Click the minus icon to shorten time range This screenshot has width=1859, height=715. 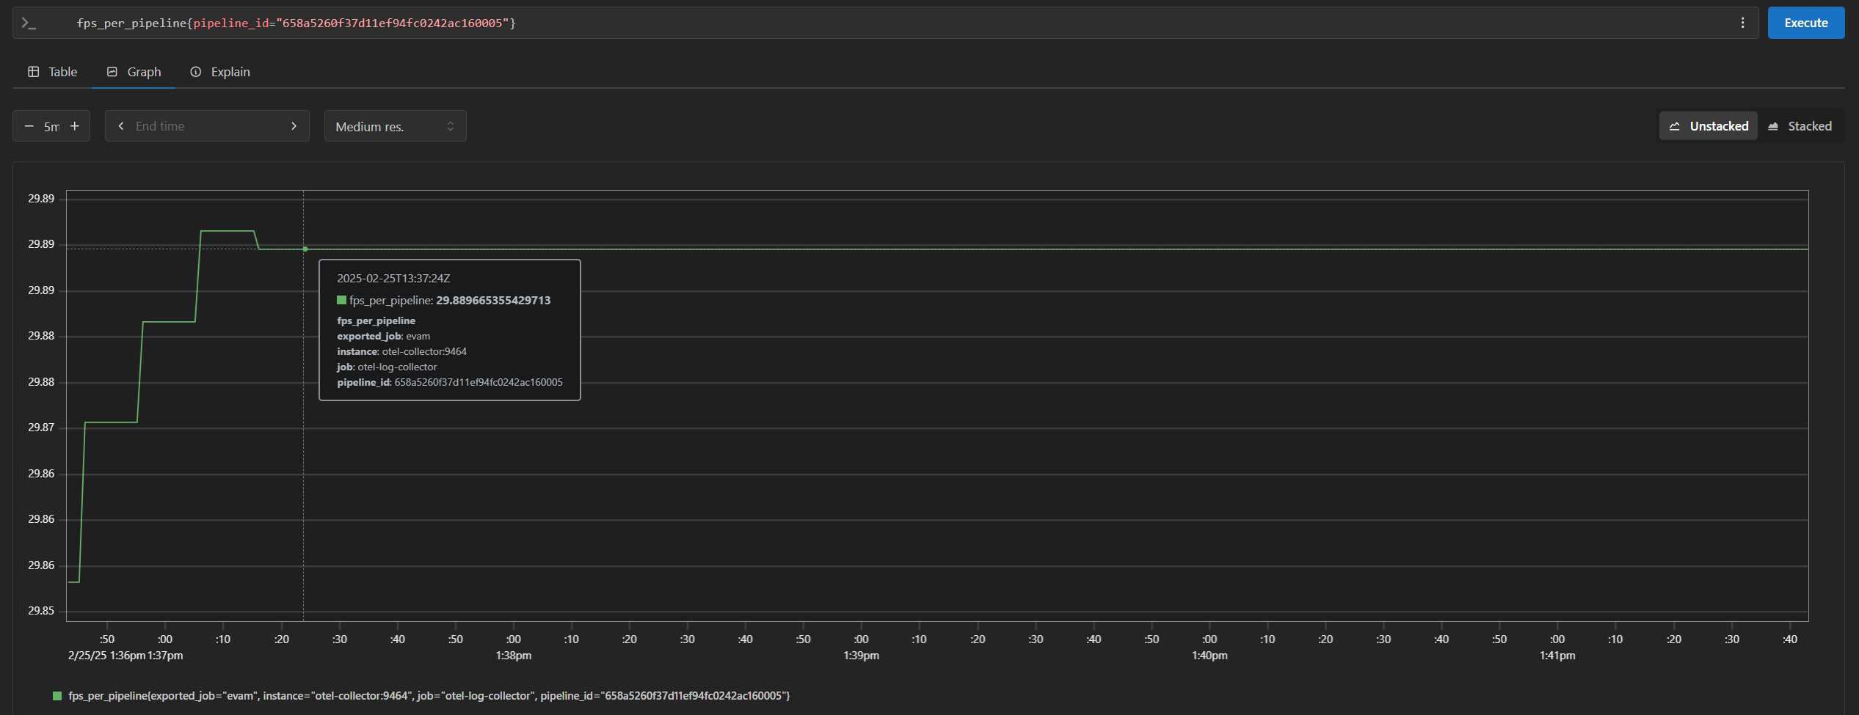tap(29, 125)
